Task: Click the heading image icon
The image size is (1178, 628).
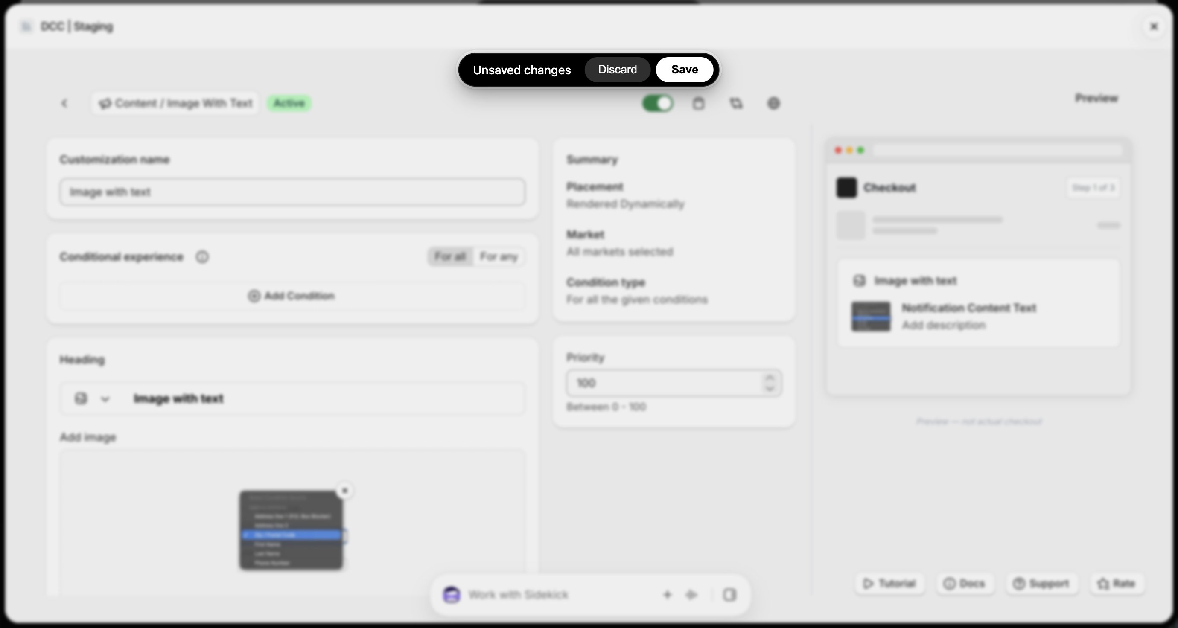Action: click(x=81, y=398)
